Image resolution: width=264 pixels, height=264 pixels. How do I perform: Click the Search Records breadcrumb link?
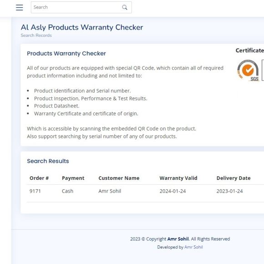pyautogui.click(x=36, y=36)
